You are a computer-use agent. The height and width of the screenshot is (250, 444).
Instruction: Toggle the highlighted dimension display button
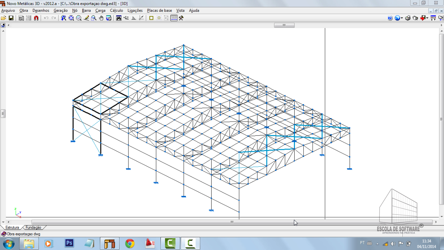174,18
